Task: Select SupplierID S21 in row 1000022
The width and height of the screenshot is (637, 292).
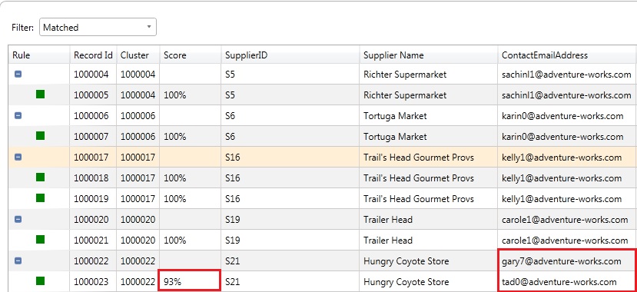Action: (x=290, y=260)
